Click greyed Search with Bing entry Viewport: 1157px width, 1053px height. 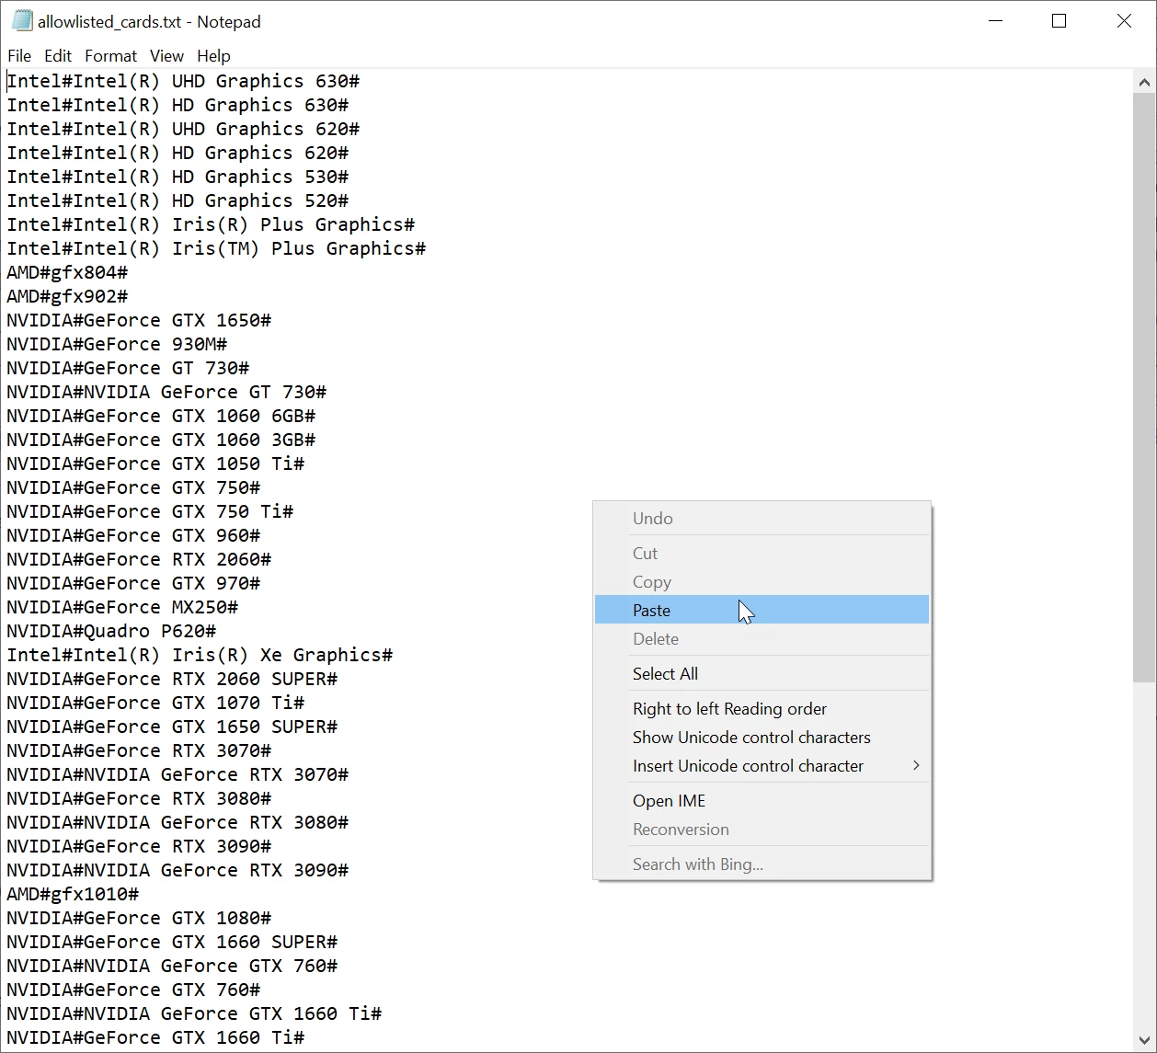point(762,864)
